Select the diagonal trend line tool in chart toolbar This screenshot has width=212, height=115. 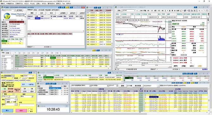[204, 10]
